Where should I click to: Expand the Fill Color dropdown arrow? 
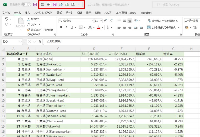94,27
